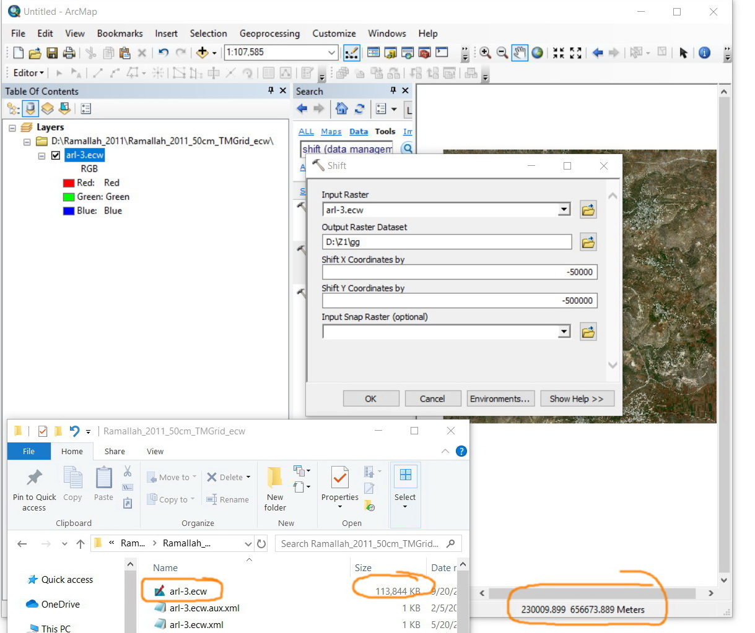Open the Input Snap Raster dropdown

coord(564,332)
